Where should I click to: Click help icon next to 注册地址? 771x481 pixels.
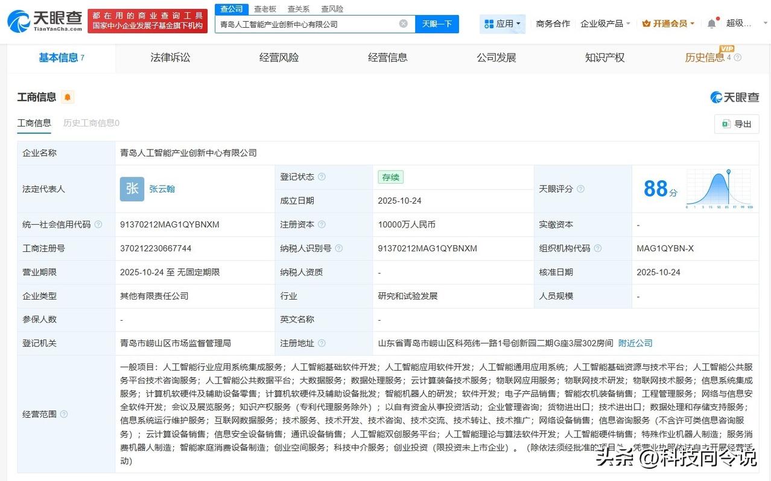pyautogui.click(x=322, y=343)
